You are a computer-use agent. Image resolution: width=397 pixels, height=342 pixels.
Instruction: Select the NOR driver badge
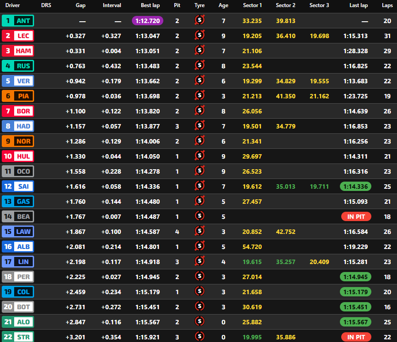pos(18,141)
